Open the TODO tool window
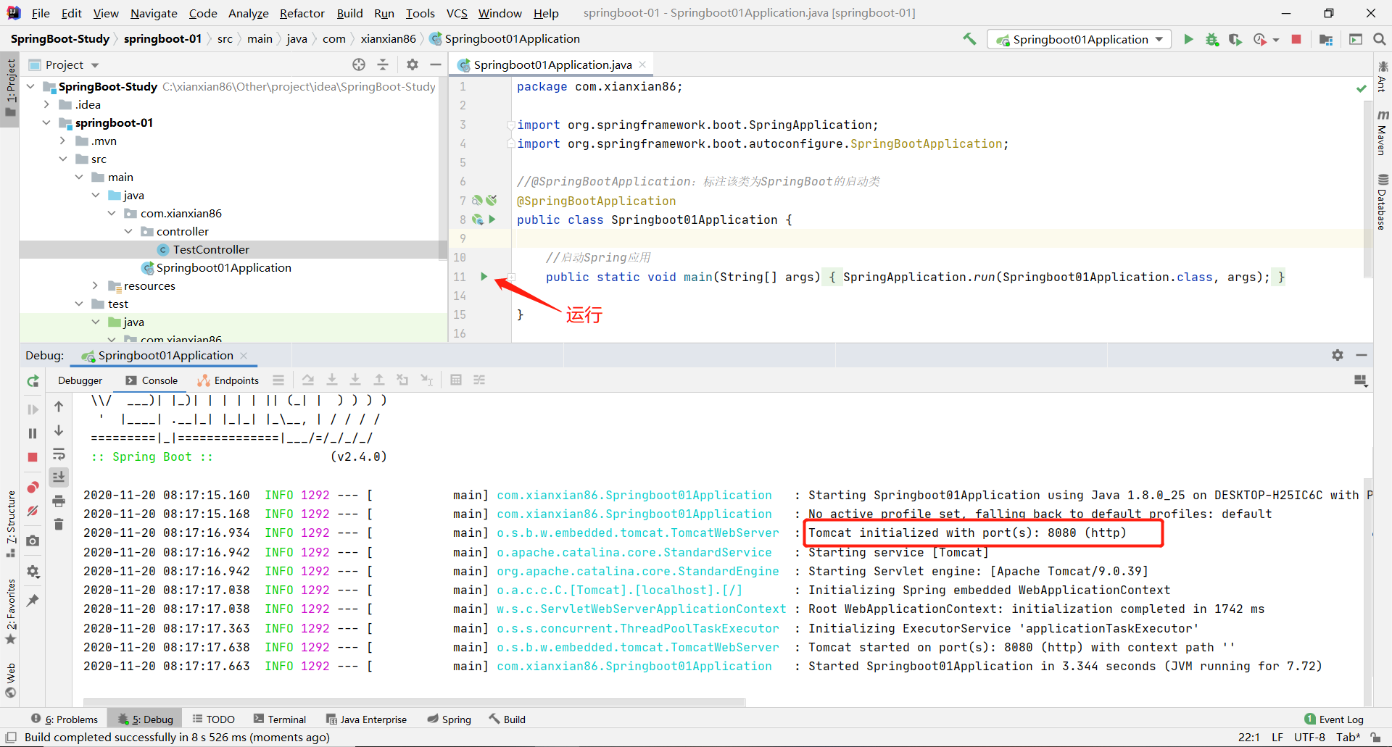Image resolution: width=1392 pixels, height=747 pixels. 214,719
